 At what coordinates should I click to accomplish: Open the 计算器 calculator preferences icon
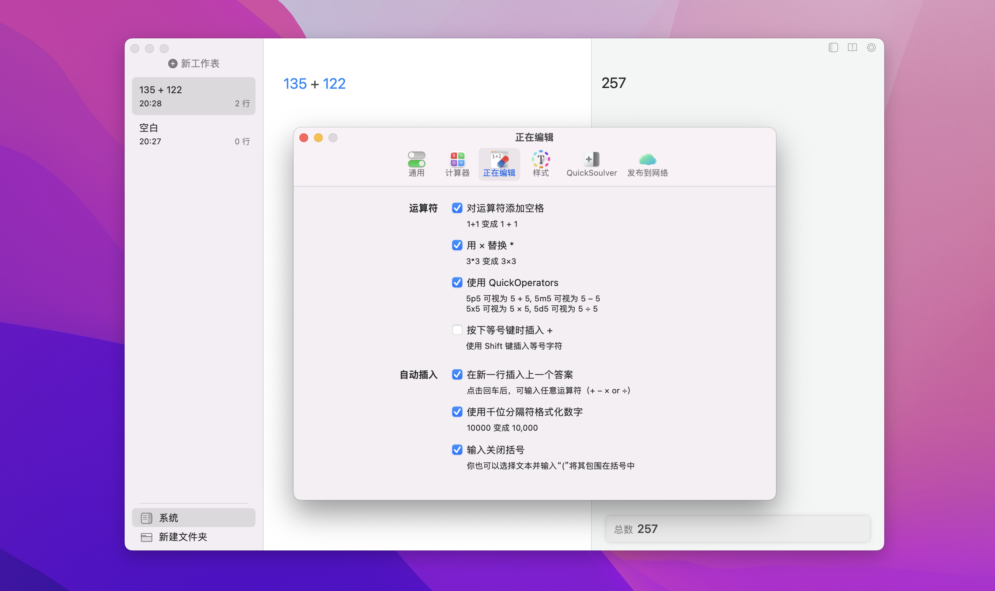457,163
